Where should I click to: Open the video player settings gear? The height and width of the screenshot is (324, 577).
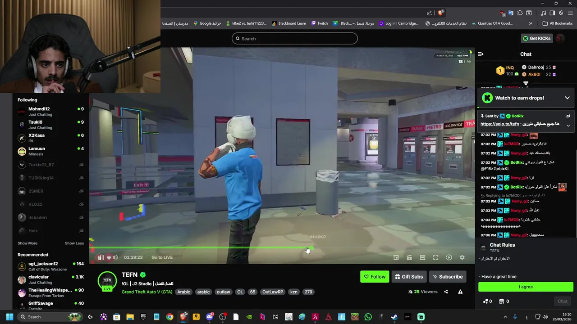462,257
